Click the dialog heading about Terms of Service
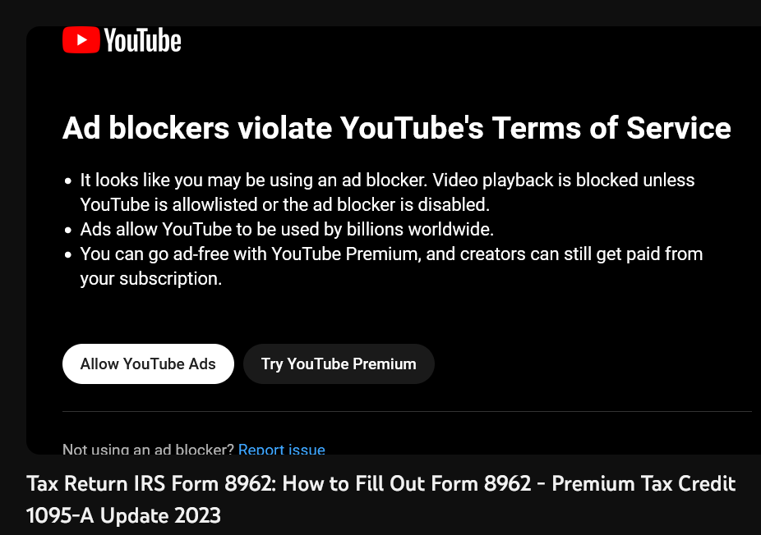 click(397, 128)
